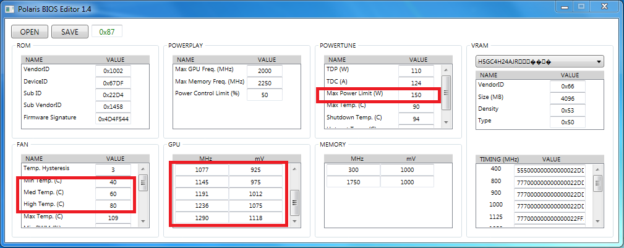Edit VRAM Size (MB) value 4096
The height and width of the screenshot is (248, 624).
coord(568,98)
